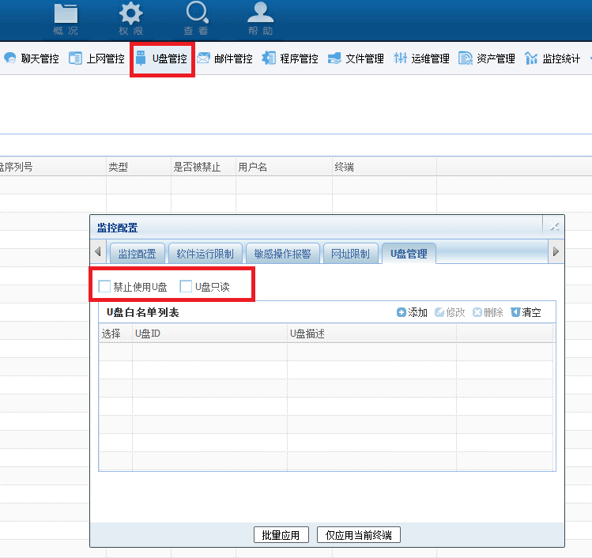Enable the 禁止使用U盘 checkbox
Viewport: 592px width, 558px height.
104,286
